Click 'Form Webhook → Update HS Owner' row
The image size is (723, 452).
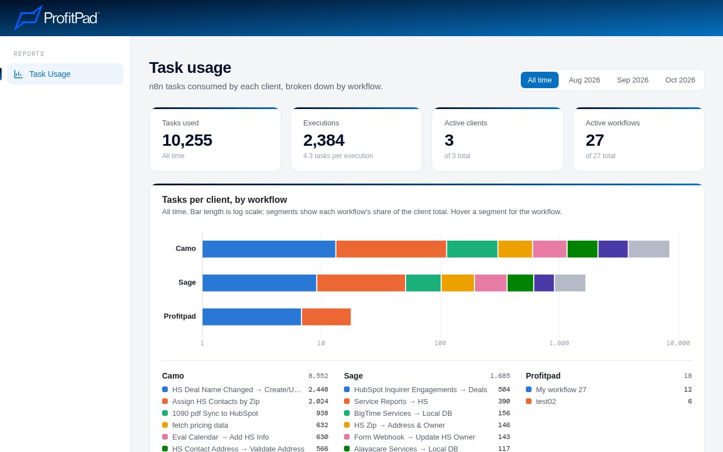click(x=427, y=437)
